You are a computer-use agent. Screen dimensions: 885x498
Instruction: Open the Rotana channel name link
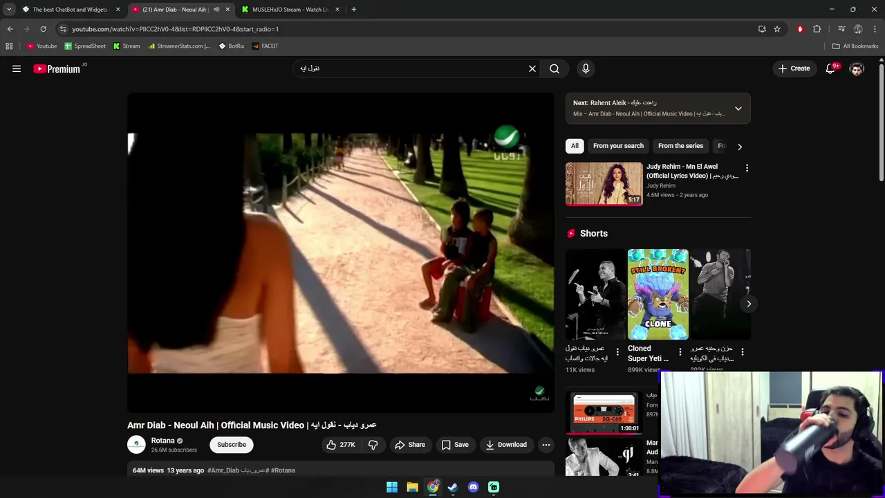click(x=162, y=441)
